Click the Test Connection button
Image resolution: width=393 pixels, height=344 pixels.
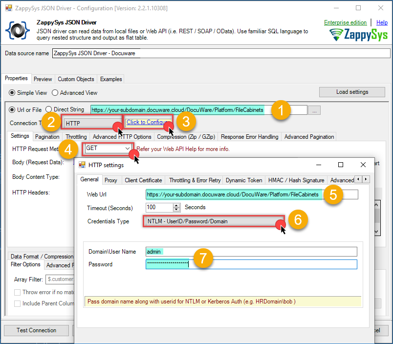pos(36,330)
